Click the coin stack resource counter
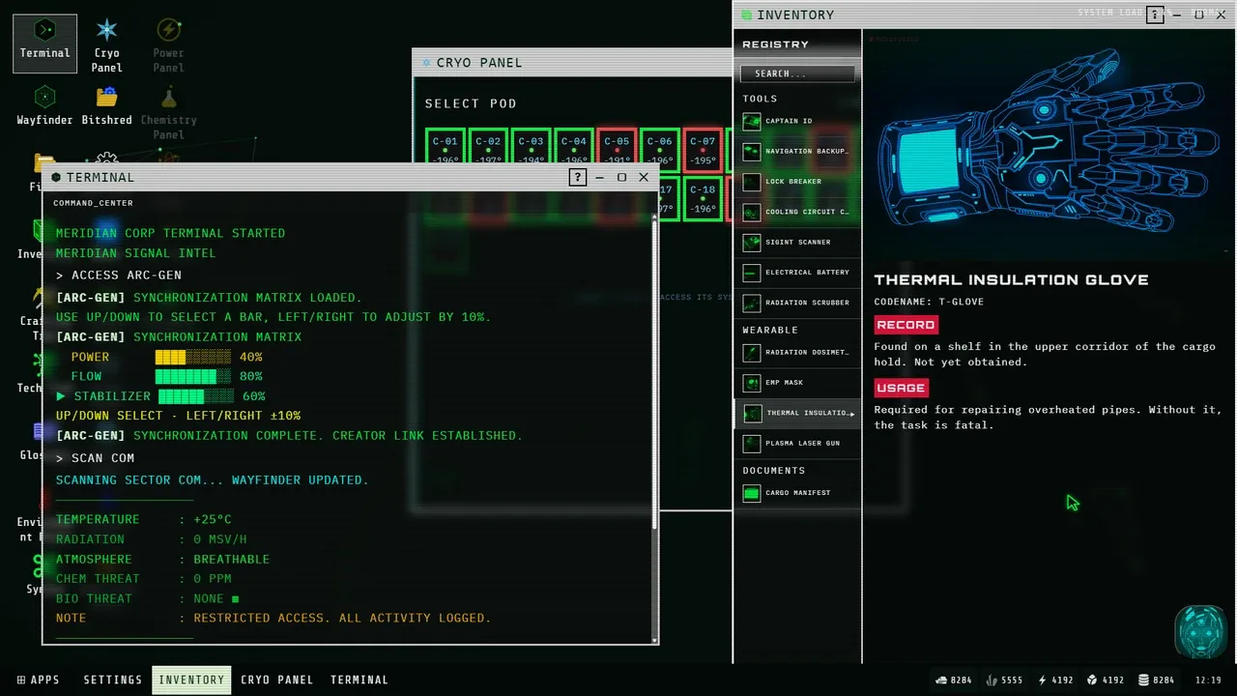1237x696 pixels. click(1156, 680)
